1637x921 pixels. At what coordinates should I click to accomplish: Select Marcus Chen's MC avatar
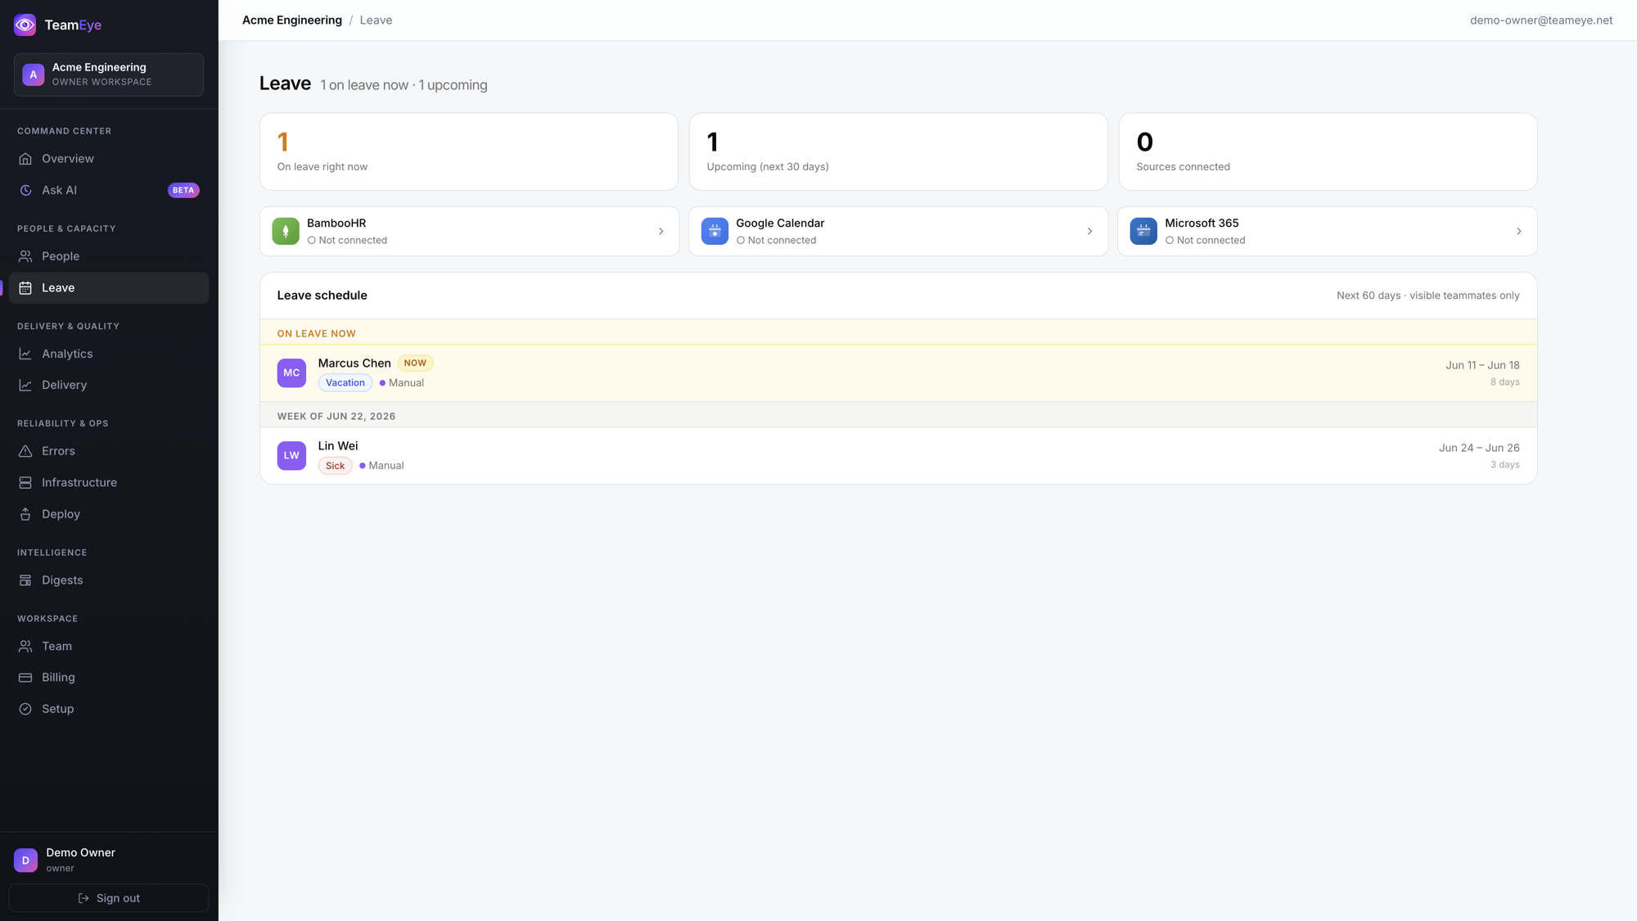[291, 372]
